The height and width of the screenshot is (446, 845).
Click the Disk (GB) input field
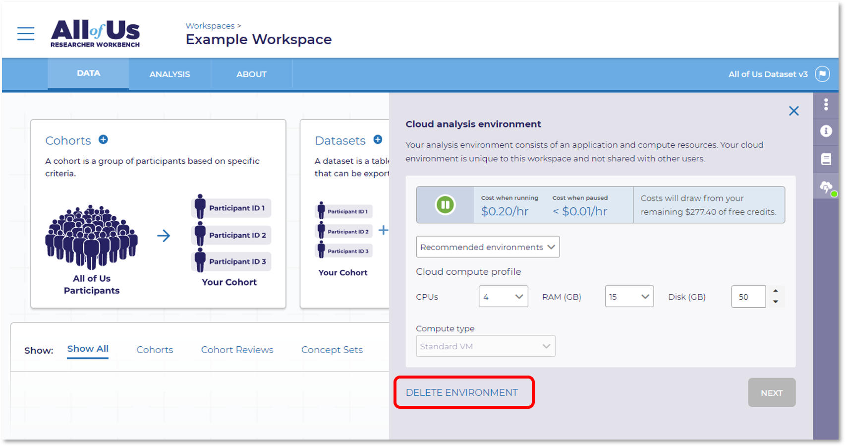pos(748,297)
